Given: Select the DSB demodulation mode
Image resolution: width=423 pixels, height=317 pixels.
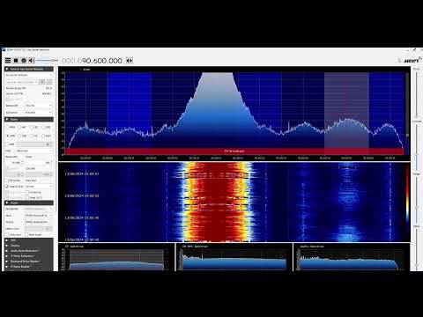Looking at the screenshot, I should [22, 136].
